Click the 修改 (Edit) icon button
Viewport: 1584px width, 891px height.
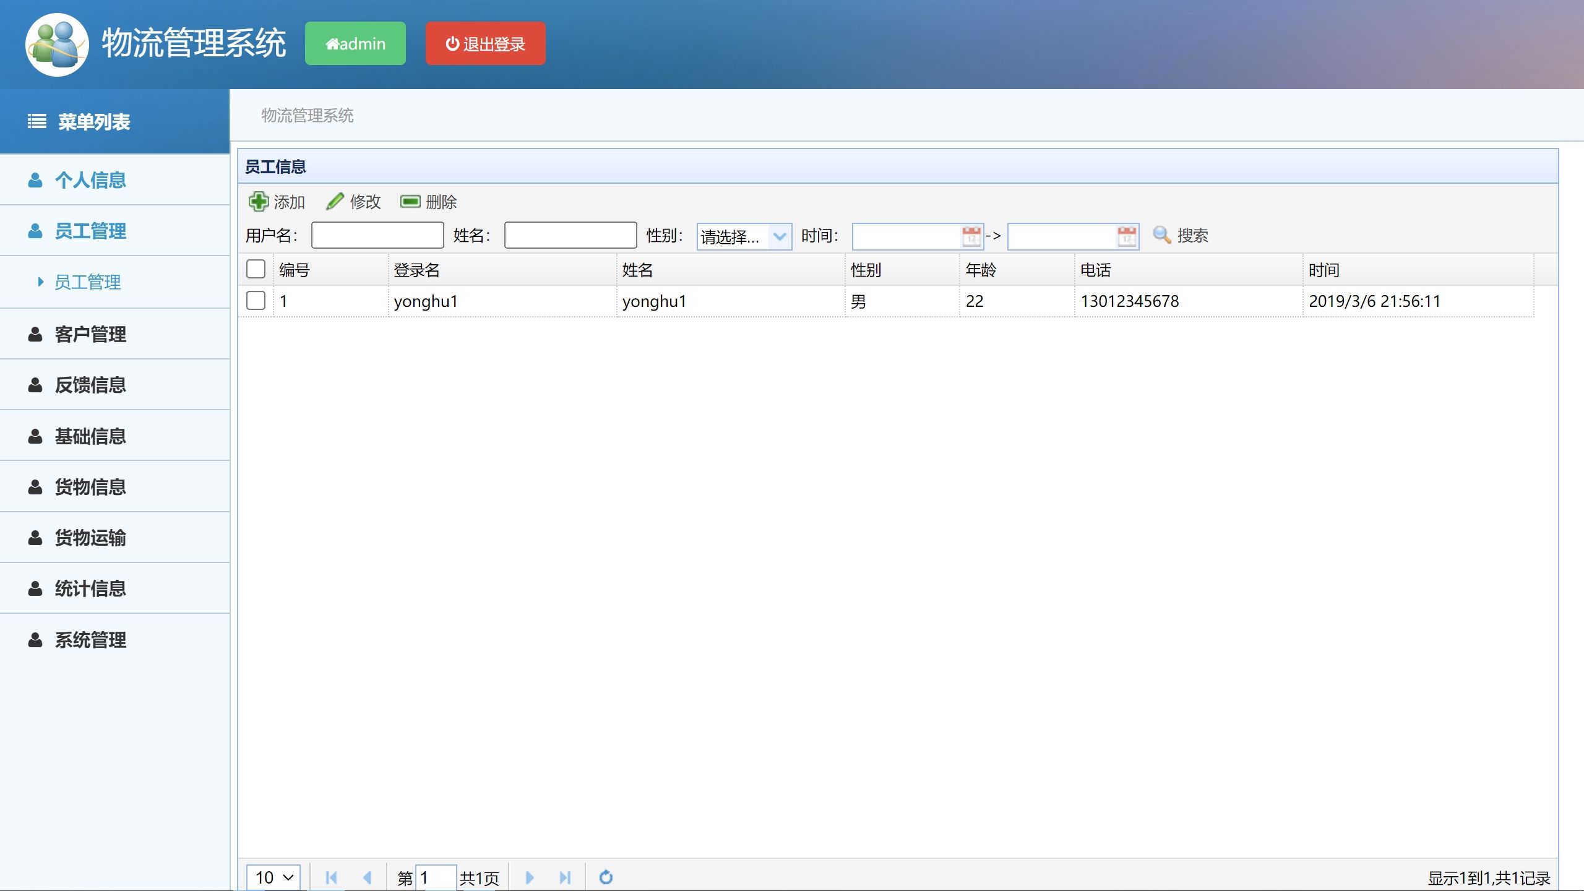[351, 200]
